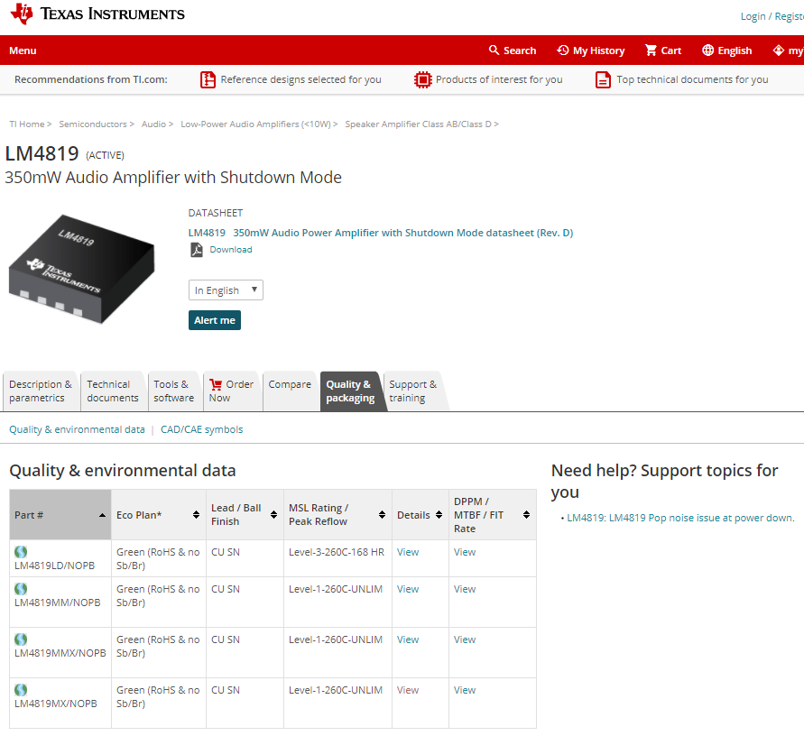
Task: Click the Texas Instruments logo
Action: pyautogui.click(x=97, y=14)
